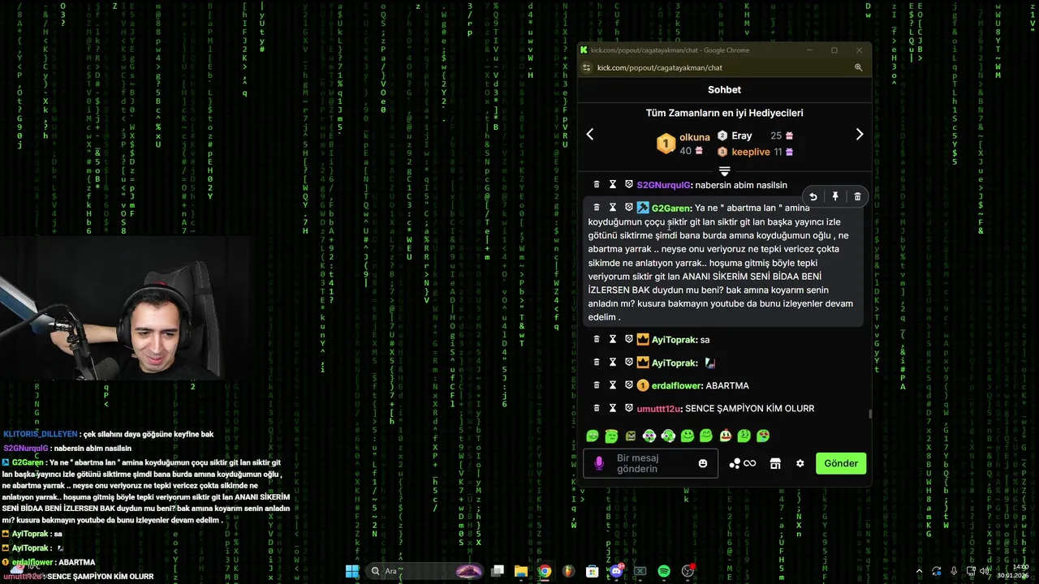The width and height of the screenshot is (1039, 584).
Task: Click the system tray volume icon
Action: [985, 571]
